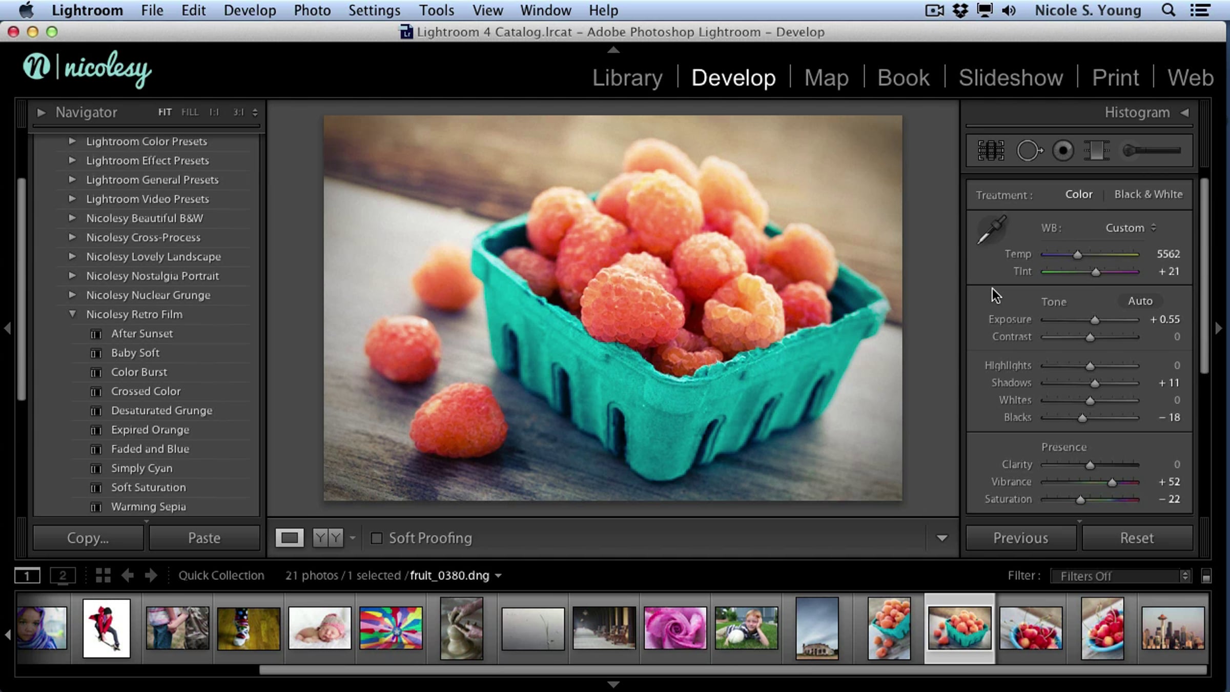The image size is (1230, 692).
Task: Click the Temp slider handle
Action: pyautogui.click(x=1077, y=255)
